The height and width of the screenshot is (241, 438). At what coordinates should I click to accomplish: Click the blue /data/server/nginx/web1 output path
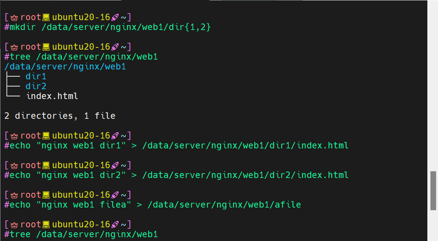tap(65, 67)
